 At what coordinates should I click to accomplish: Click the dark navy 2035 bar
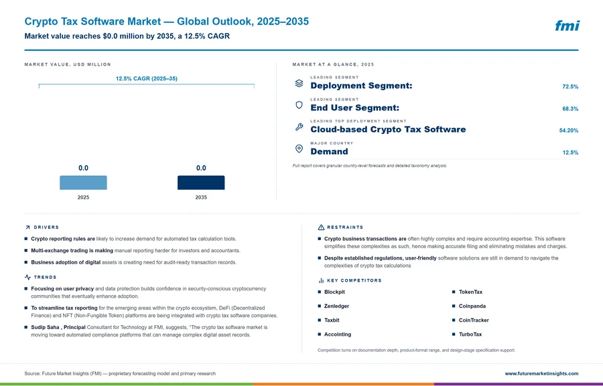201,183
